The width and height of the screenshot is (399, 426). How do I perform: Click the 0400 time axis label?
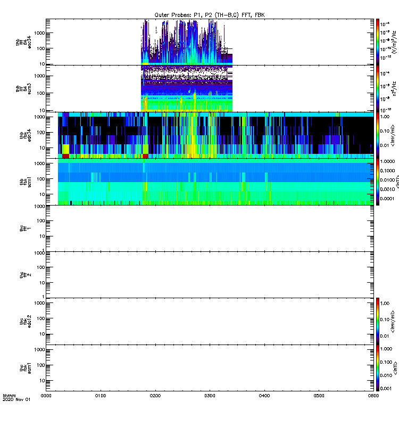coord(264,396)
